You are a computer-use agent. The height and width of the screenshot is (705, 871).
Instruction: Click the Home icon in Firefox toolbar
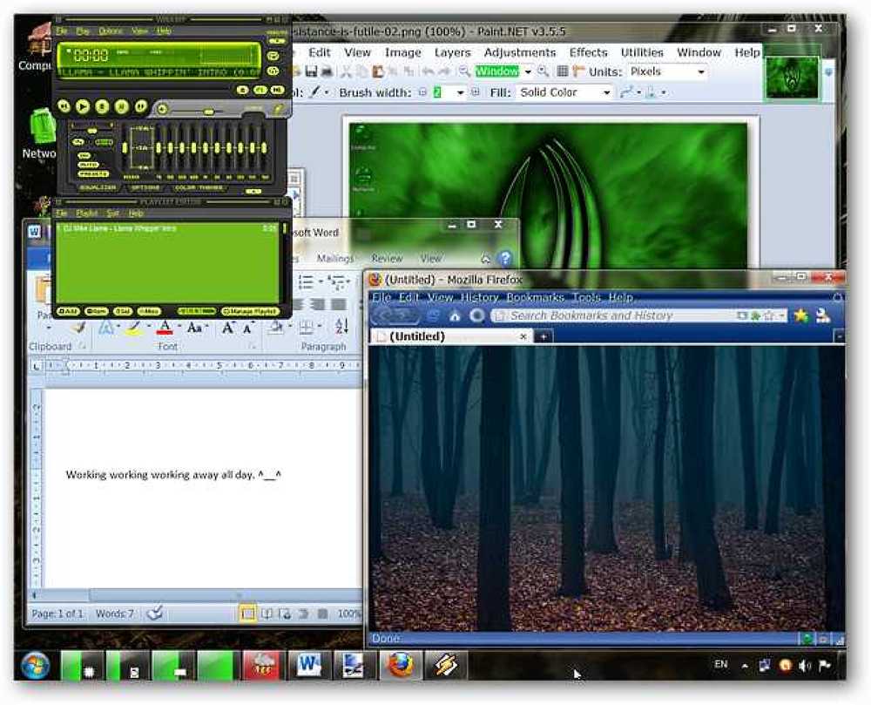tap(455, 315)
